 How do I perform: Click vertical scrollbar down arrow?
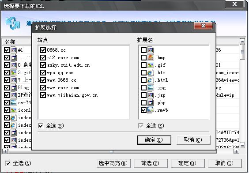click(x=242, y=146)
